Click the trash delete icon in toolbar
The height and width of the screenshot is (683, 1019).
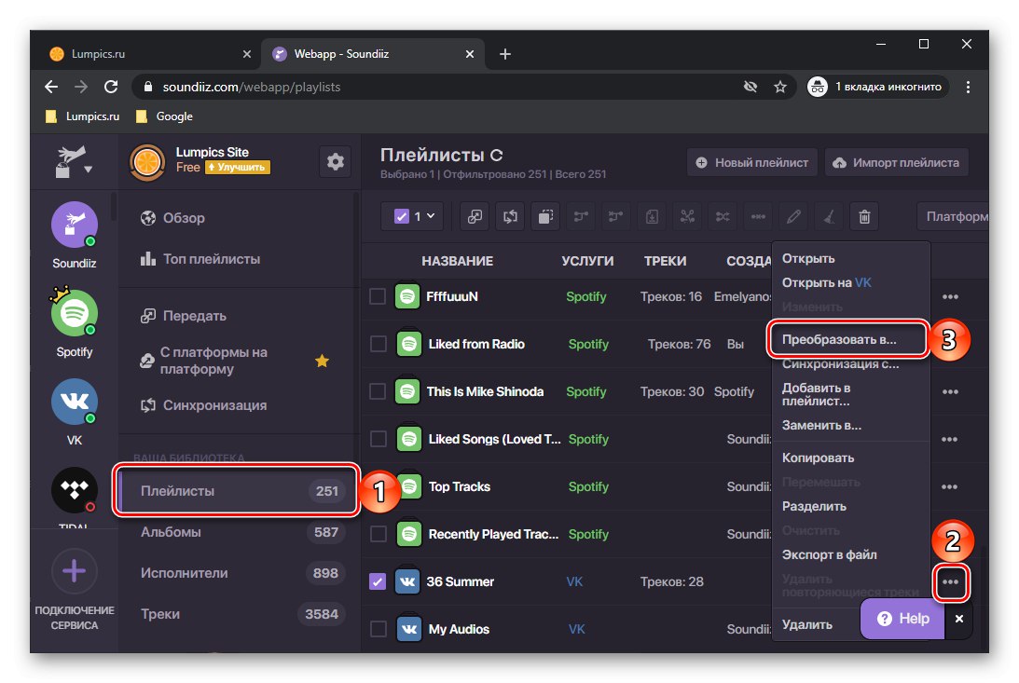click(864, 217)
